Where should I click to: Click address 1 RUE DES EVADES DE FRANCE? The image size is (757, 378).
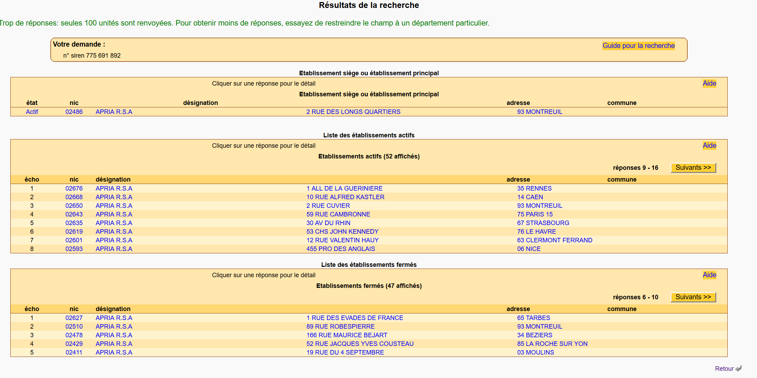tap(355, 318)
